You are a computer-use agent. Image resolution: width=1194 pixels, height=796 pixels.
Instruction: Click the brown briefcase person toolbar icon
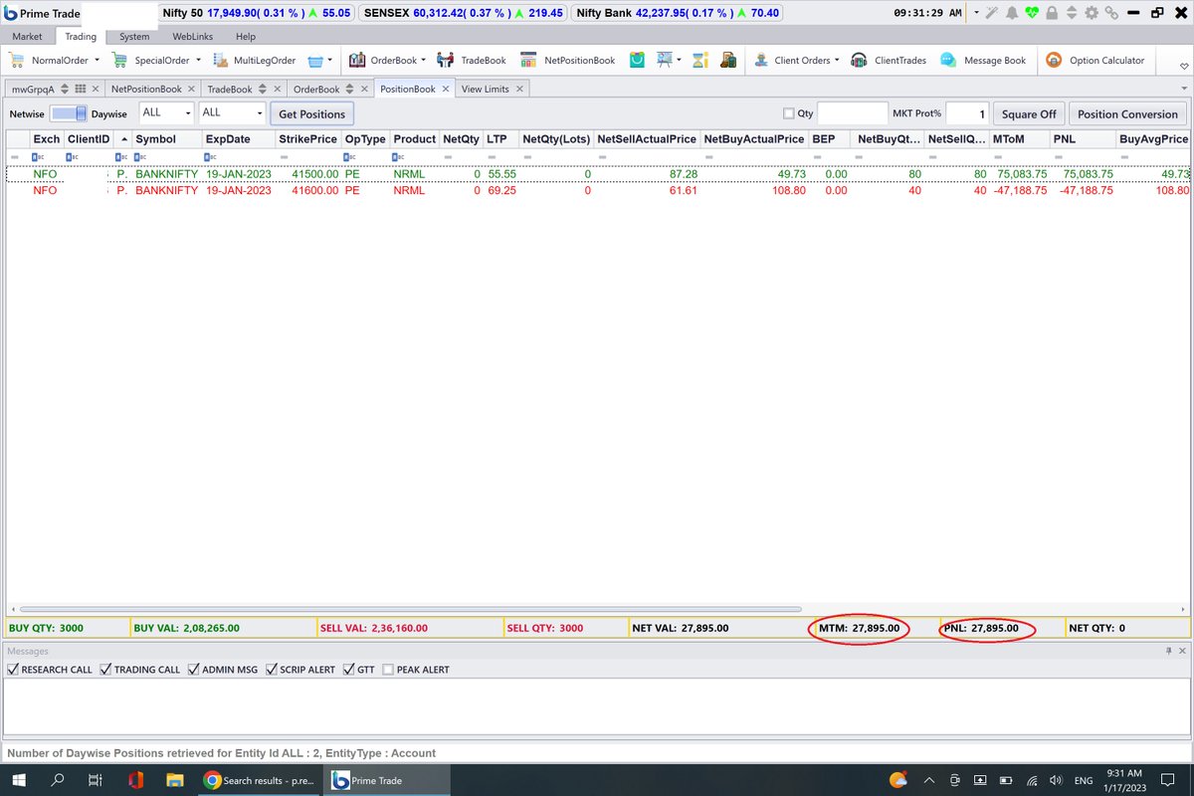[728, 61]
